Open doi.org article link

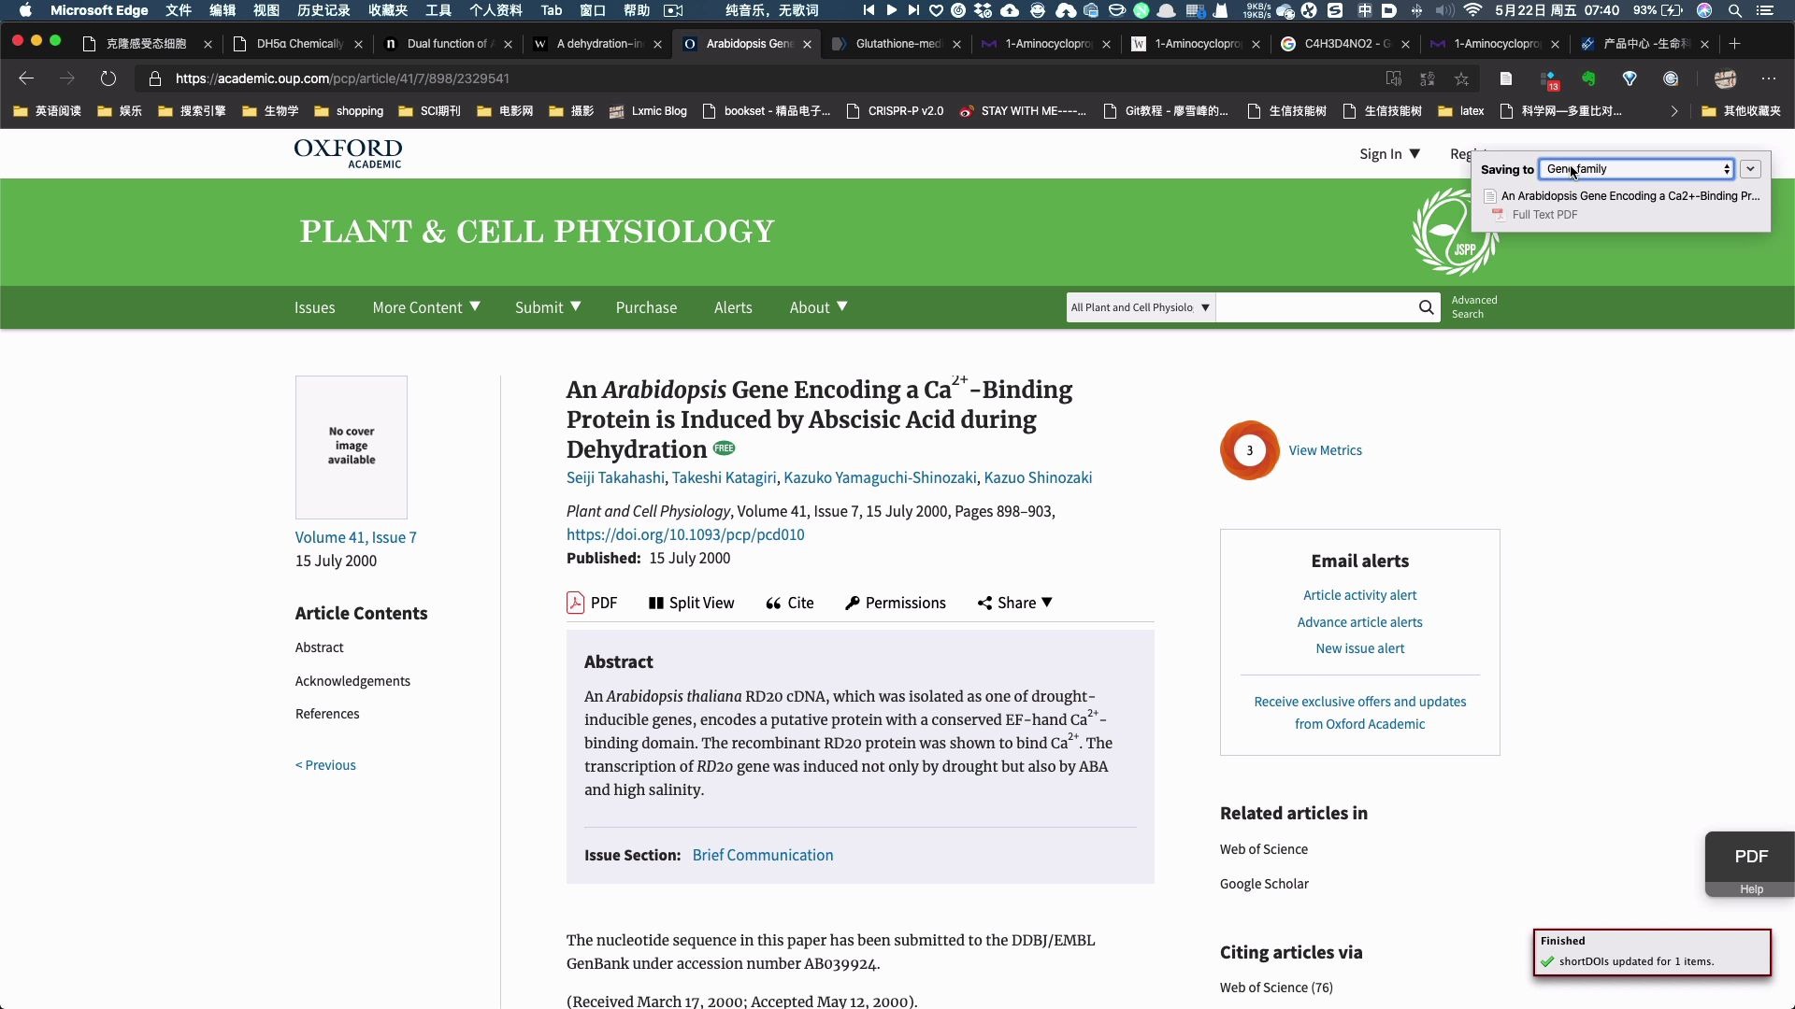(684, 533)
